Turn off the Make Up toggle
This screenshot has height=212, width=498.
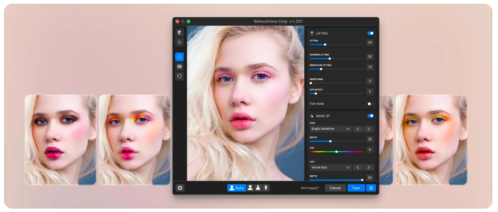371,116
